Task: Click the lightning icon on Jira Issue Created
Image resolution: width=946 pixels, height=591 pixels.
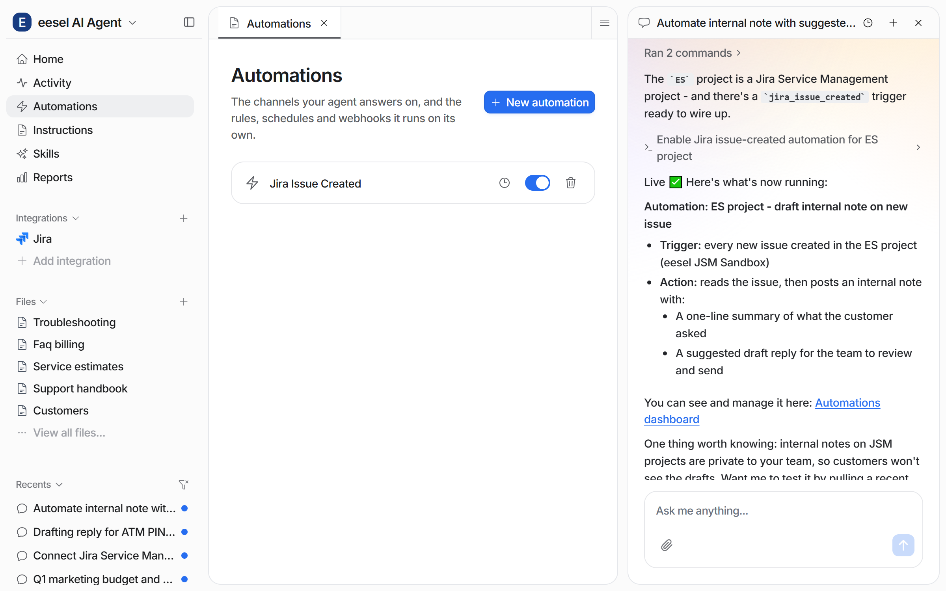Action: click(x=252, y=183)
